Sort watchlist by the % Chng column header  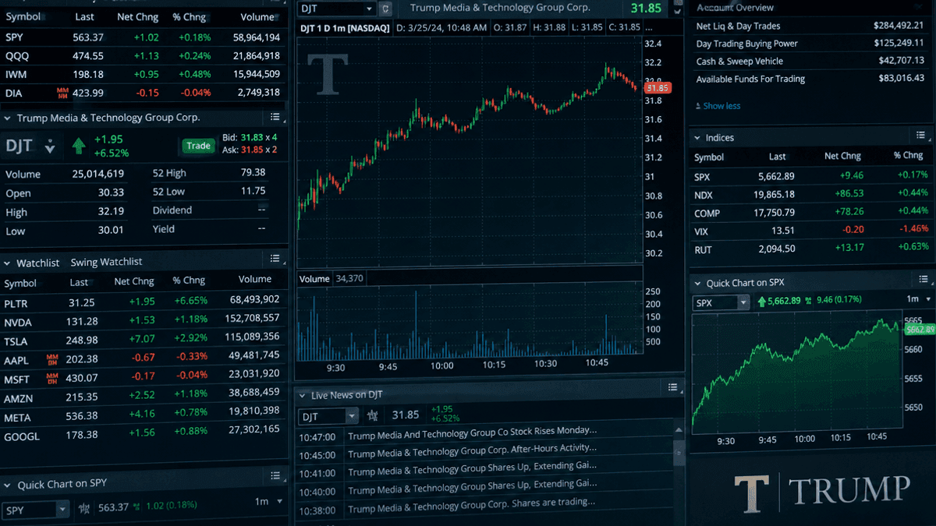tap(189, 281)
